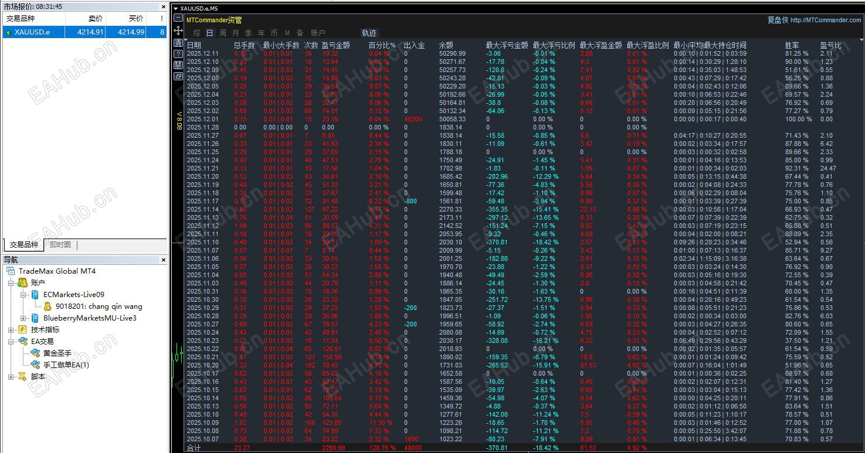Click the 盈亏金额 column header
This screenshot has height=453, width=865.
[x=336, y=45]
